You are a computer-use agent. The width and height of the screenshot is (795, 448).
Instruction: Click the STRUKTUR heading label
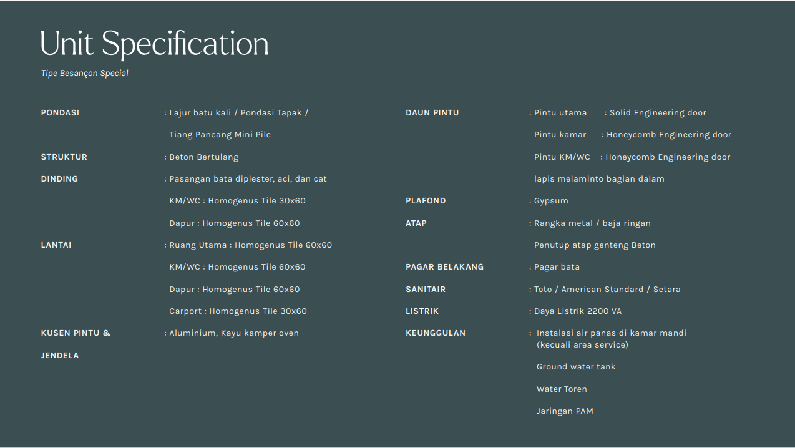point(64,157)
